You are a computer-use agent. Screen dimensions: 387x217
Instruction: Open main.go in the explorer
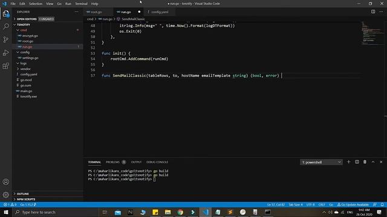point(26,91)
